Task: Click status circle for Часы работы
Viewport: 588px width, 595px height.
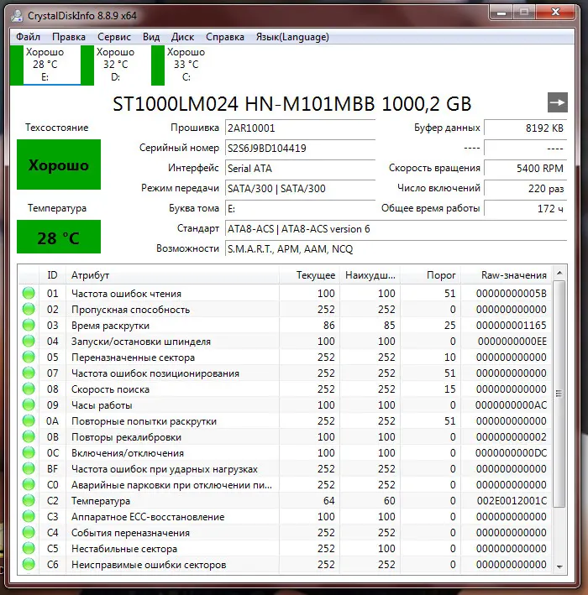Action: tap(29, 404)
